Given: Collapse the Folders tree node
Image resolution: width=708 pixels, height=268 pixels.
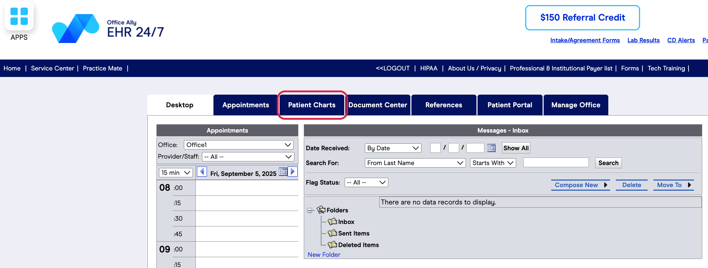Looking at the screenshot, I should pyautogui.click(x=310, y=211).
